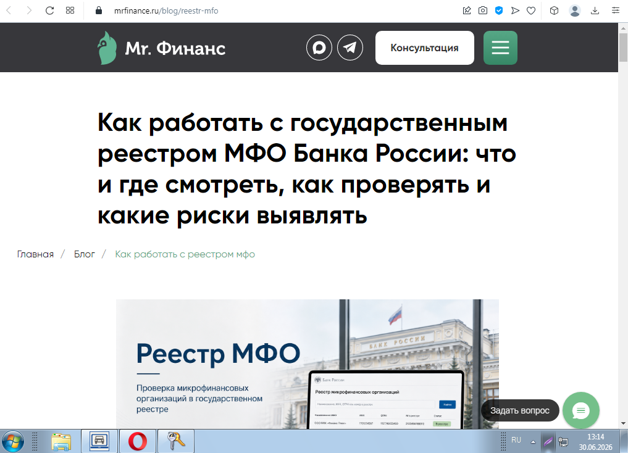Click the mrfinance.ru address bar
Image resolution: width=628 pixels, height=453 pixels.
pyautogui.click(x=166, y=11)
